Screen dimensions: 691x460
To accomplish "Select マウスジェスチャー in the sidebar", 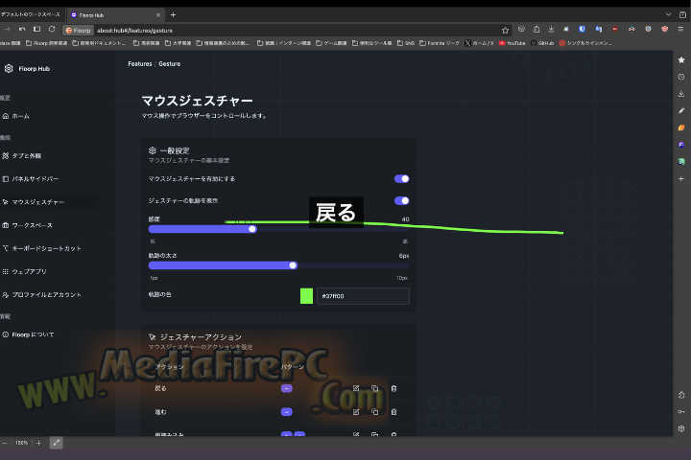I will coord(34,202).
